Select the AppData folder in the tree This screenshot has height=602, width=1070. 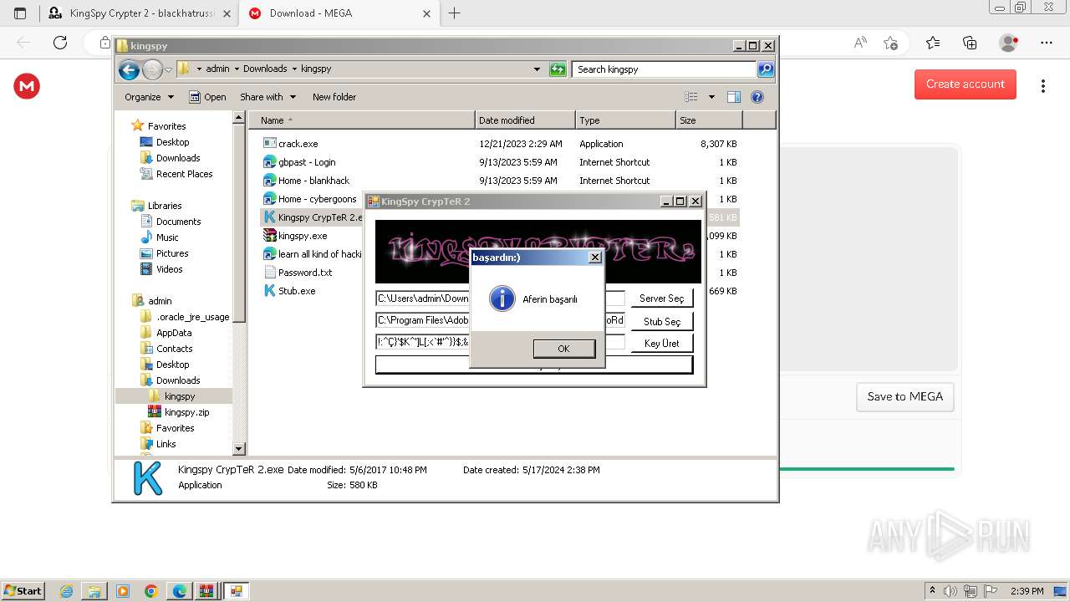coord(174,333)
